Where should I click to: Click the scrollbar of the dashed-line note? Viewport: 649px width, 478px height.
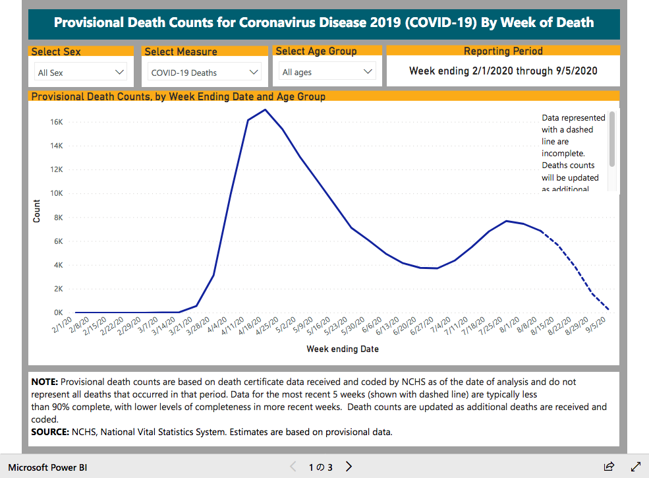tap(611, 139)
